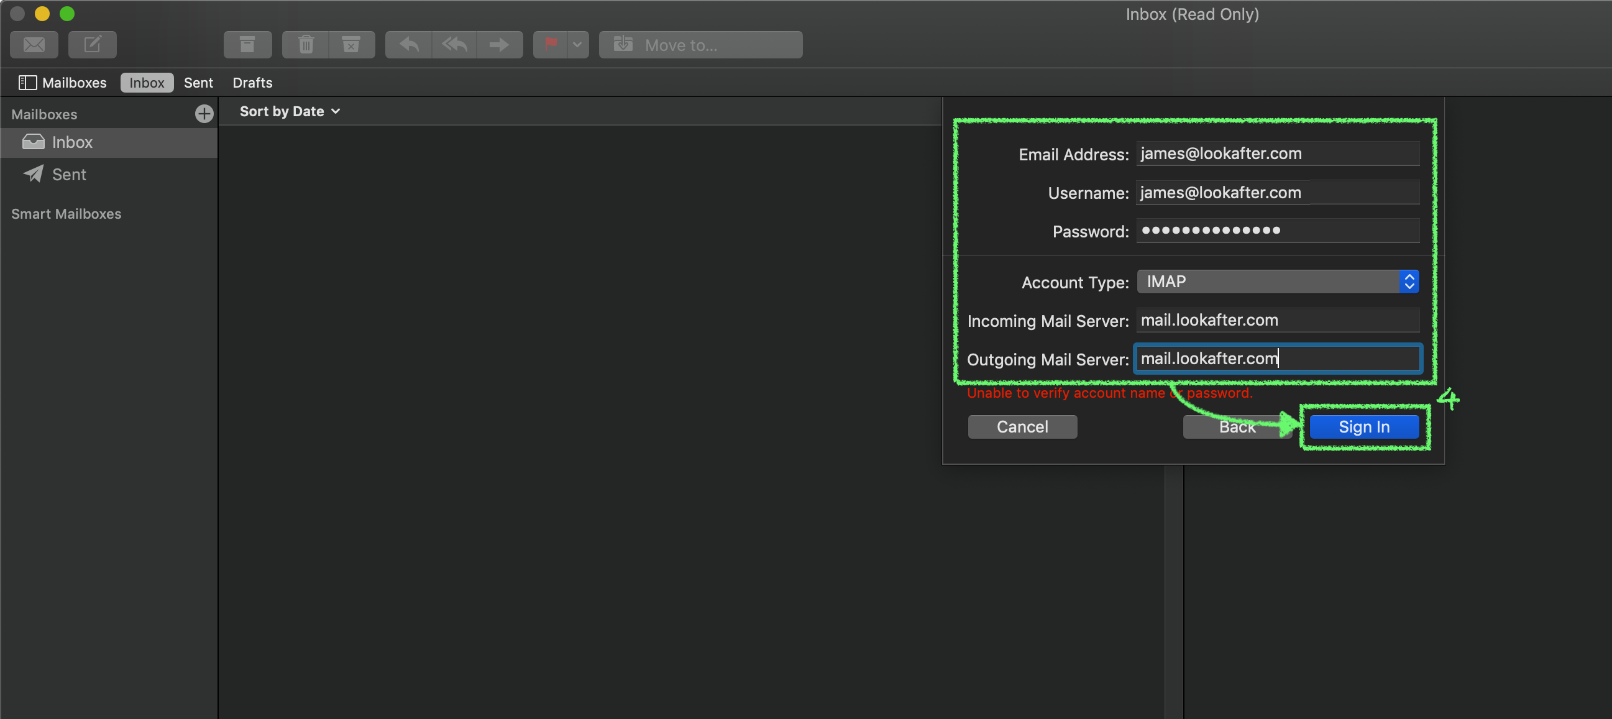Click the Cancel button

1022,427
